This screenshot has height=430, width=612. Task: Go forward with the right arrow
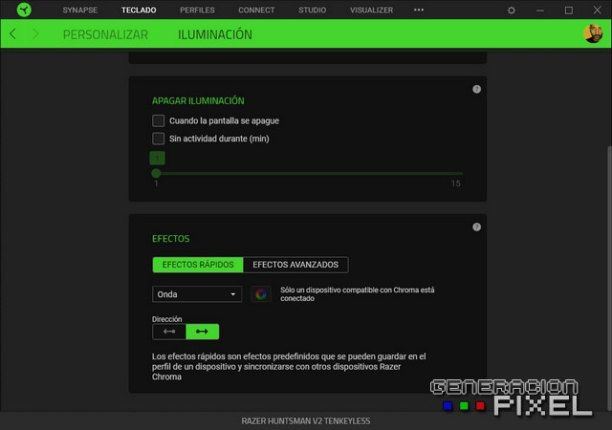click(35, 34)
